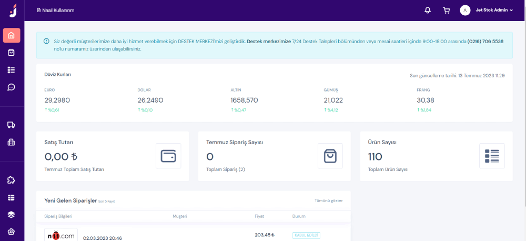Open the product list icon in sidebar
Image resolution: width=526 pixels, height=241 pixels.
[12, 70]
